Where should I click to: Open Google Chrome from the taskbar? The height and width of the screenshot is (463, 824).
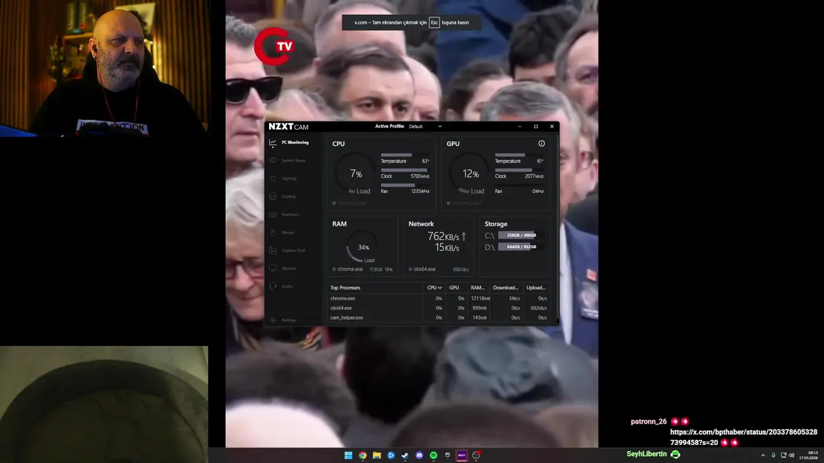click(362, 455)
